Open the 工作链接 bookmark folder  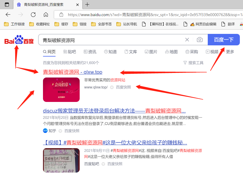[14, 24]
